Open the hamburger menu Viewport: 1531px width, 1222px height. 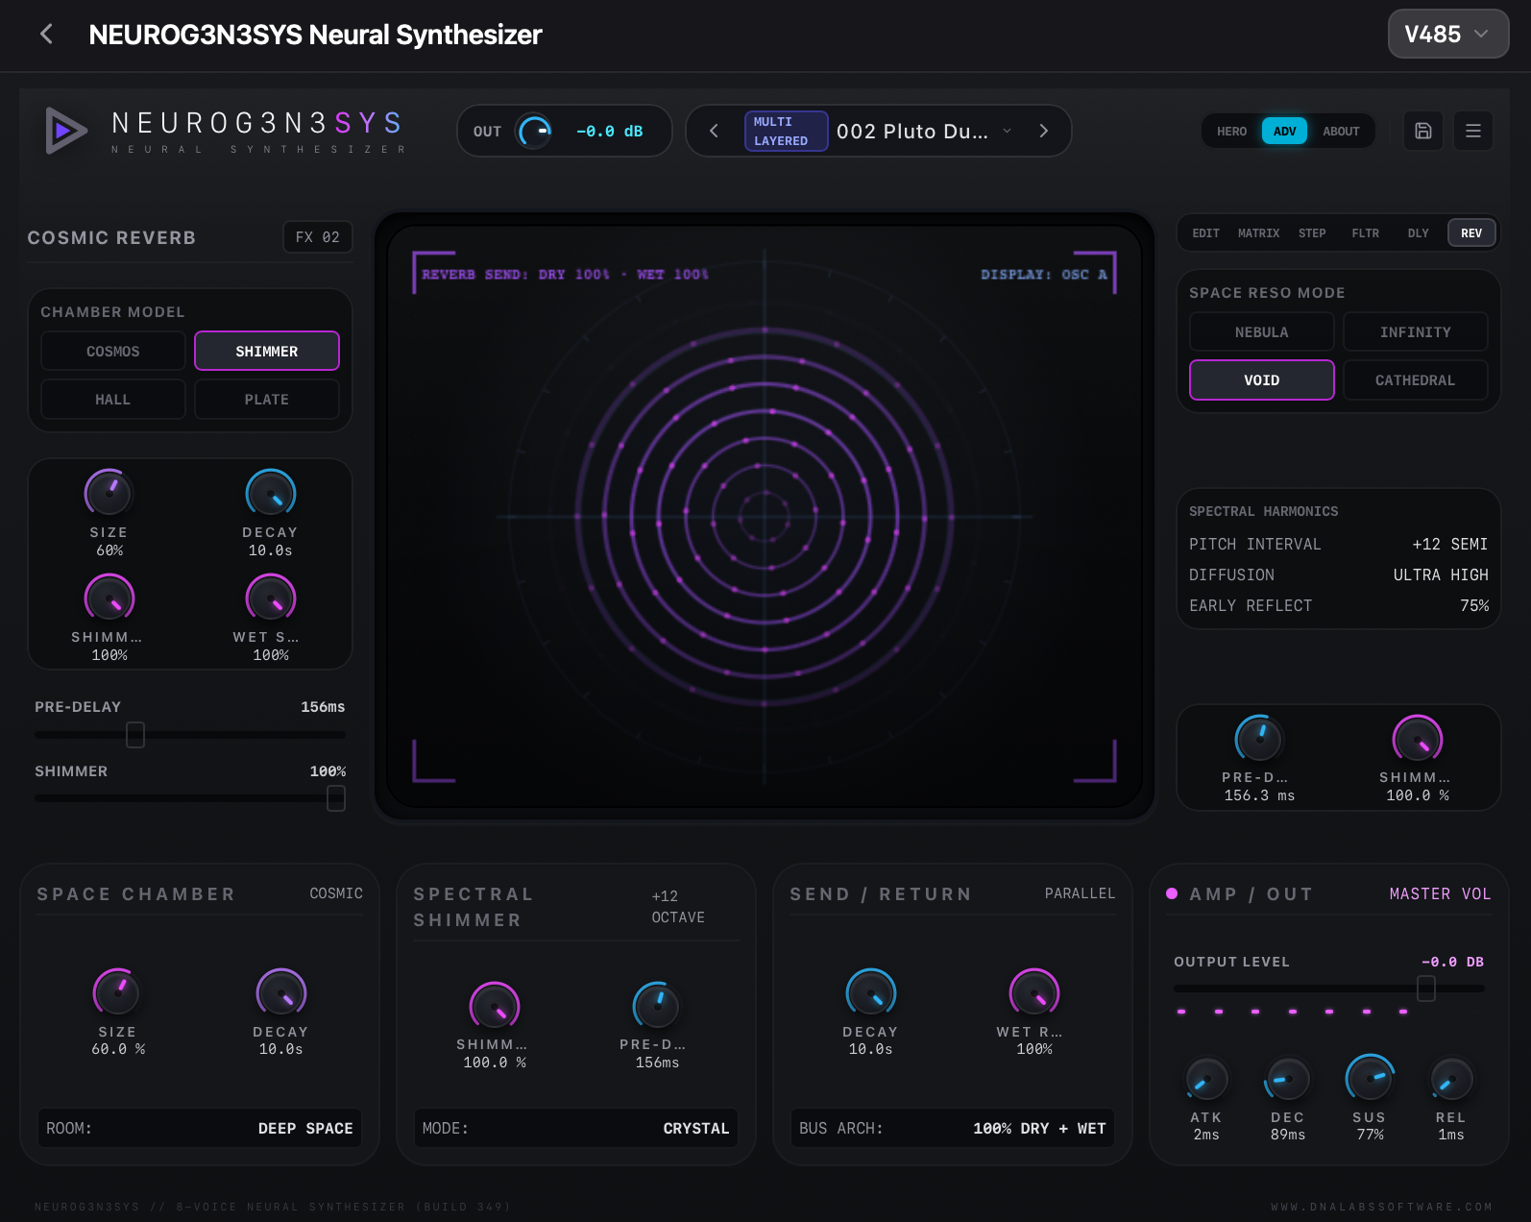click(1473, 131)
